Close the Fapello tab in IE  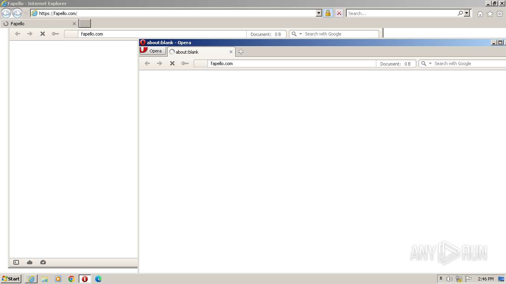click(x=74, y=24)
